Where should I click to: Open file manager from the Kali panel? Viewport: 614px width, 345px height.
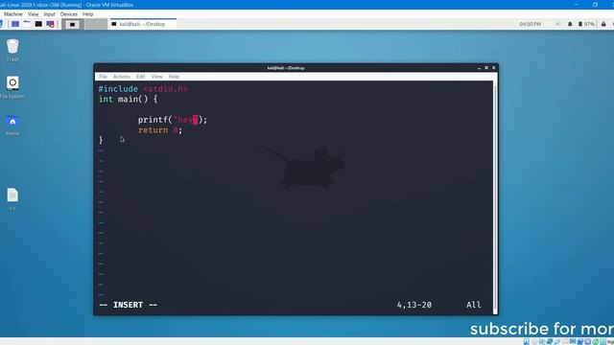click(27, 24)
